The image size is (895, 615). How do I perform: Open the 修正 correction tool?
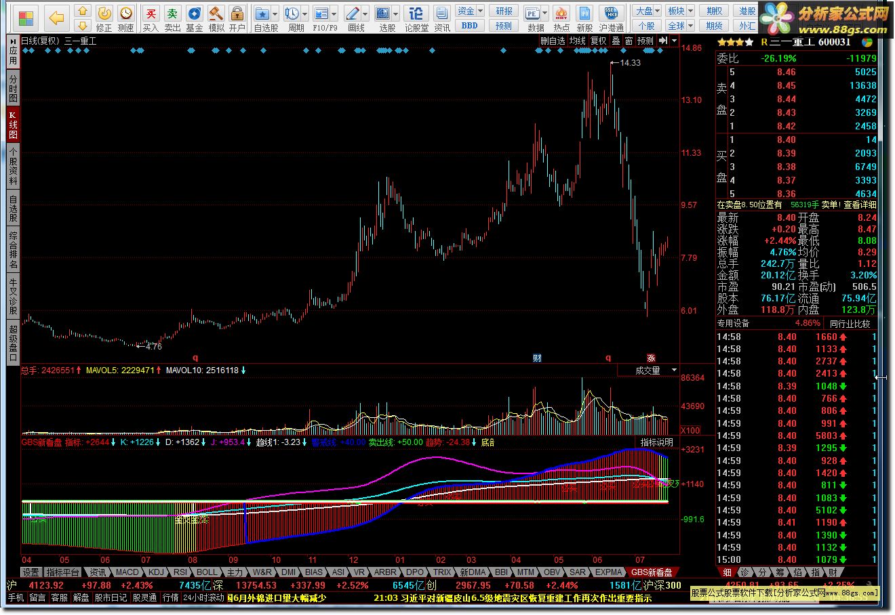coord(104,18)
